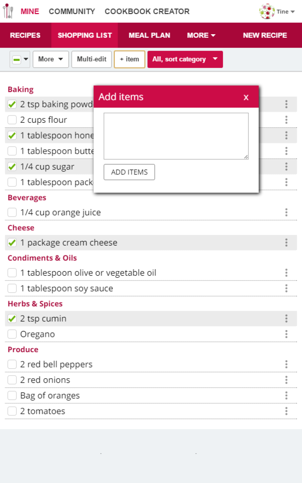Image resolution: width=302 pixels, height=483 pixels.
Task: Open options menu for 2 tomatoes
Action: coord(286,411)
